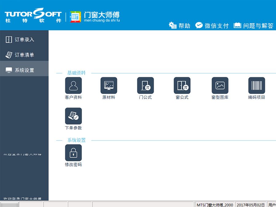Open the 编码项目 barcode icon

click(257, 85)
